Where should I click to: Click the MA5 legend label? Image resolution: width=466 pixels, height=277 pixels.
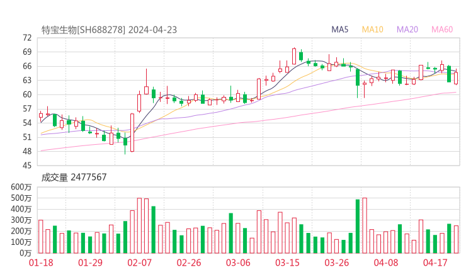pyautogui.click(x=339, y=30)
